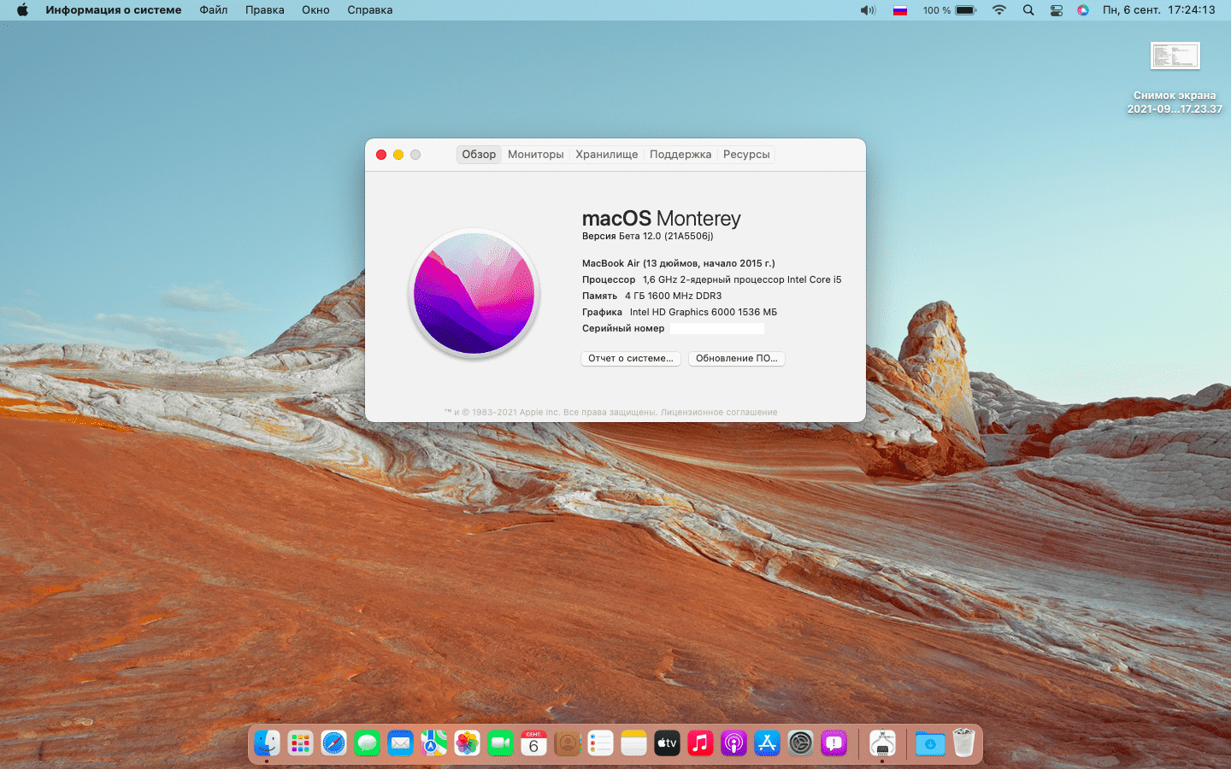
Task: Switch to the Поддержка tab
Action: (680, 155)
